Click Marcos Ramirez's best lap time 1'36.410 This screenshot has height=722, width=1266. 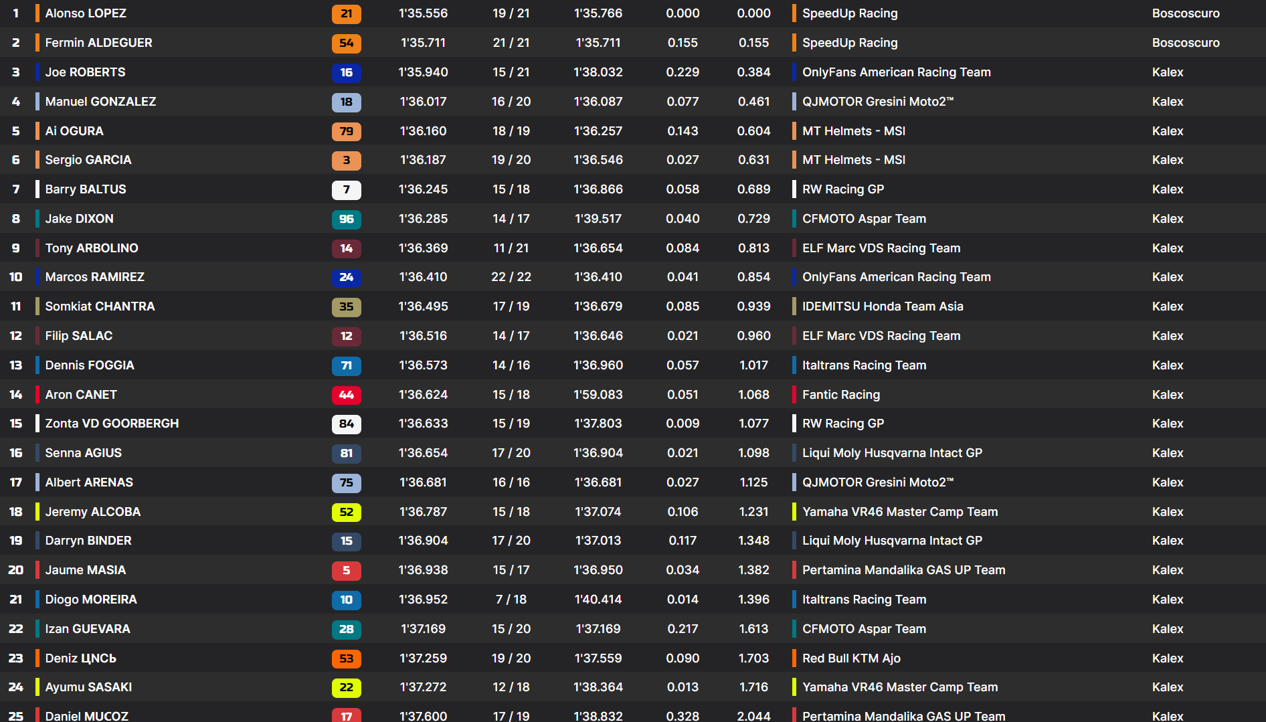[423, 277]
